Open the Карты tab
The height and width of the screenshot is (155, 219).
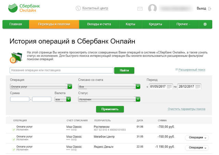pos(130,24)
